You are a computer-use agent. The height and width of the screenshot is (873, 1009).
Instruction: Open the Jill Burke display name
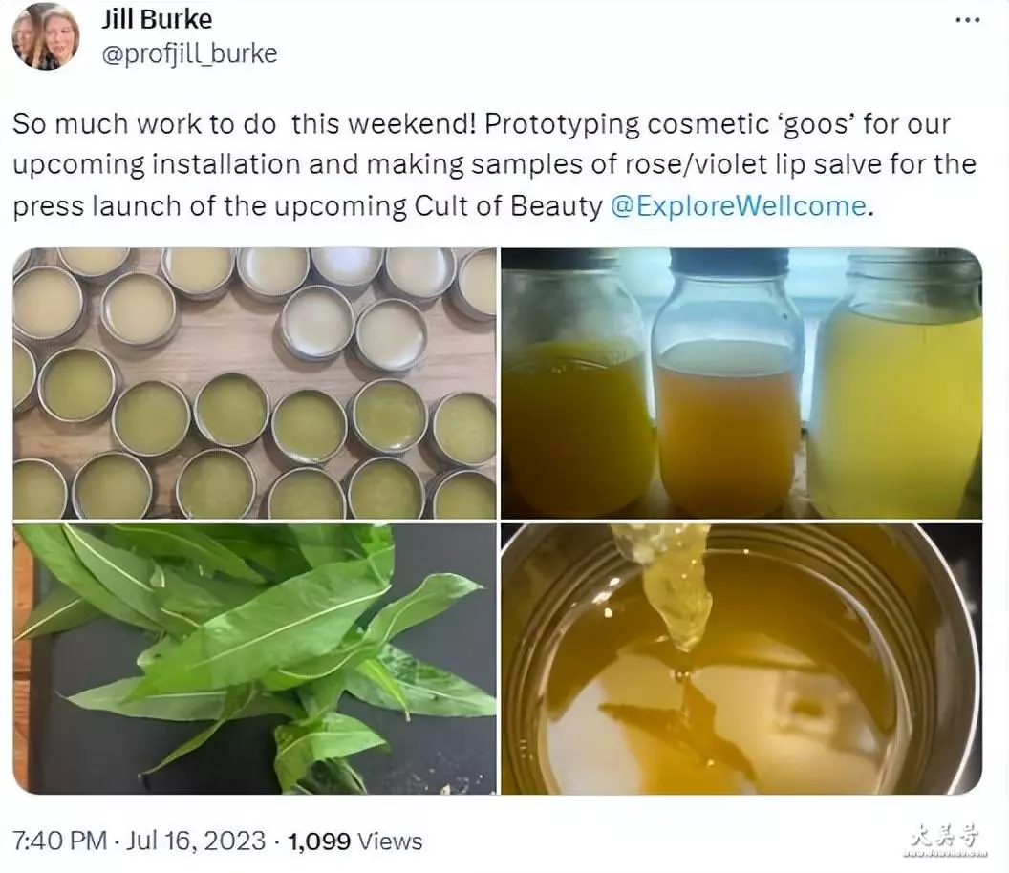pos(157,19)
